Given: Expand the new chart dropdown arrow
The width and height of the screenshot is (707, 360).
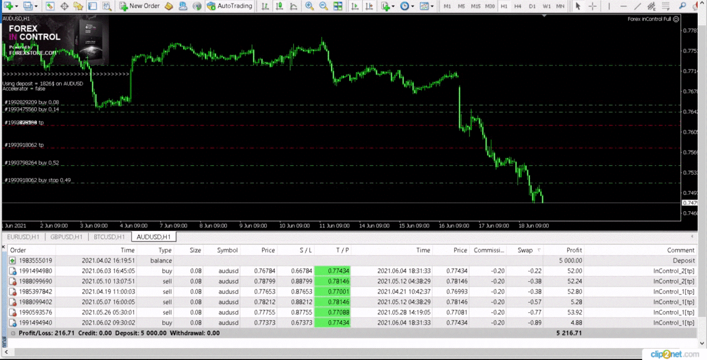Looking at the screenshot, I should click(x=16, y=7).
